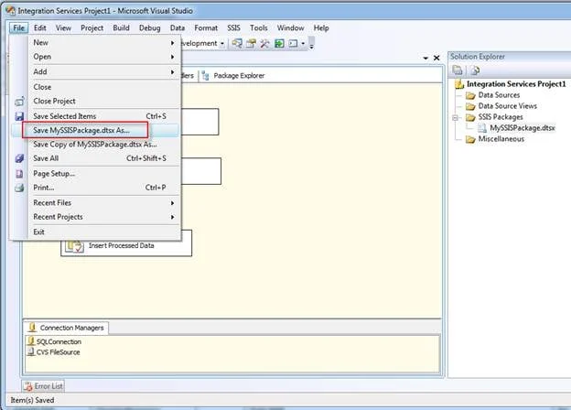Viewport: 571px width, 410px height.
Task: Open the Window menu
Action: [x=290, y=28]
